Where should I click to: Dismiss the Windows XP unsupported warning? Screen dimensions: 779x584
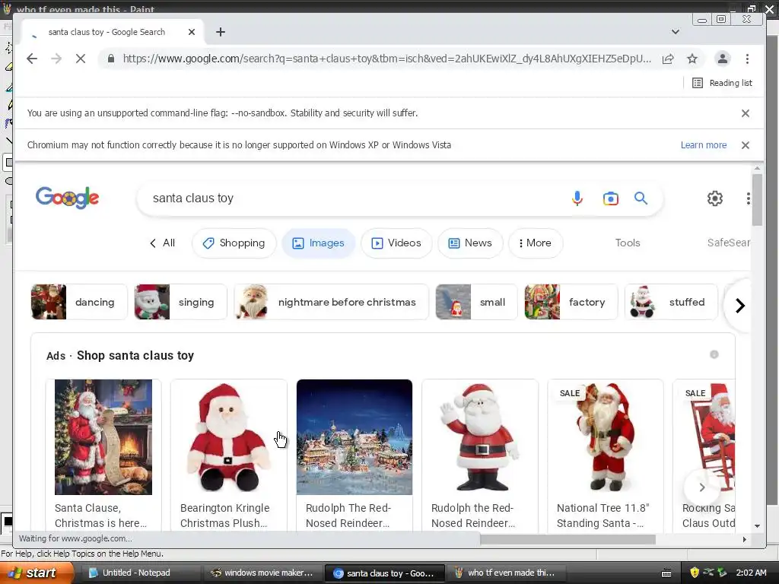[x=746, y=145]
